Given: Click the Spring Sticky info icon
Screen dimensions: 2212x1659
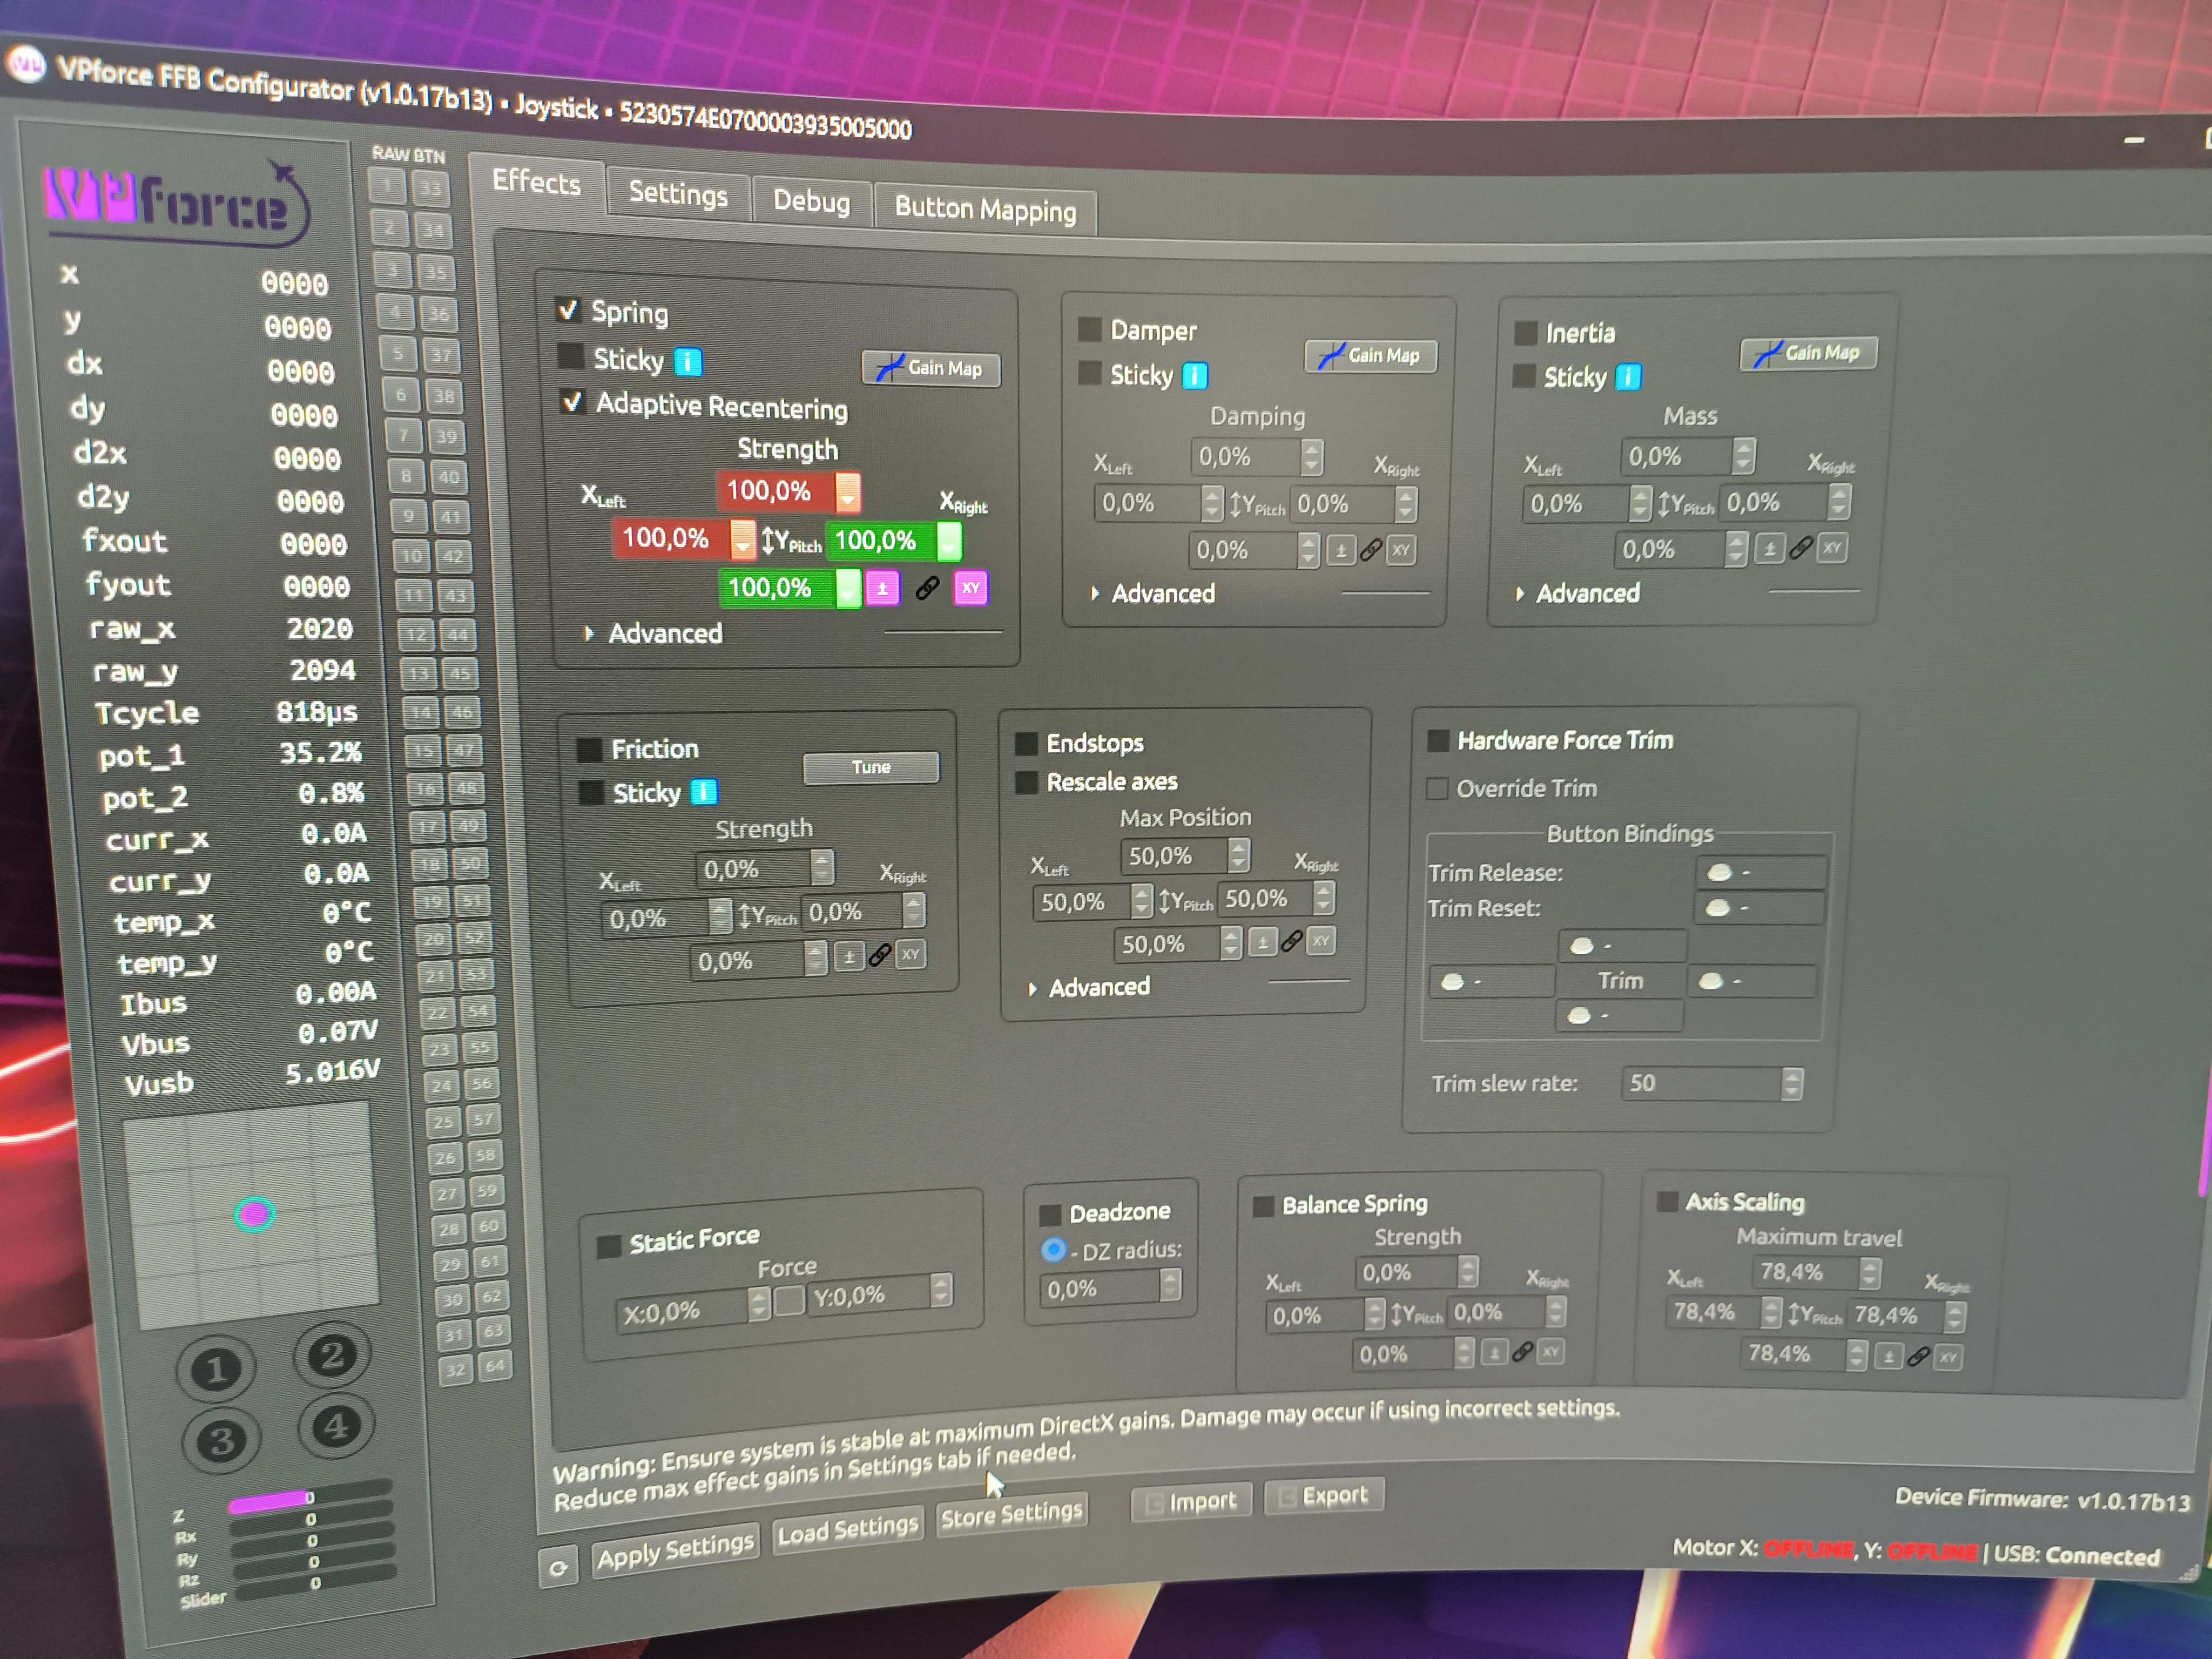Looking at the screenshot, I should pyautogui.click(x=688, y=361).
